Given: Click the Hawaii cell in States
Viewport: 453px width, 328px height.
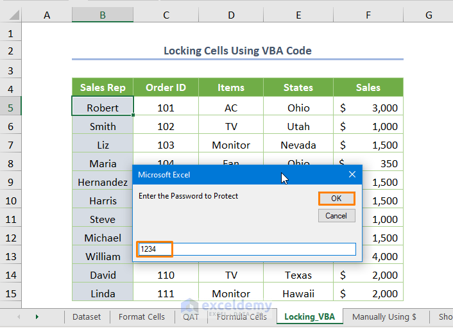Looking at the screenshot, I should pos(298,293).
